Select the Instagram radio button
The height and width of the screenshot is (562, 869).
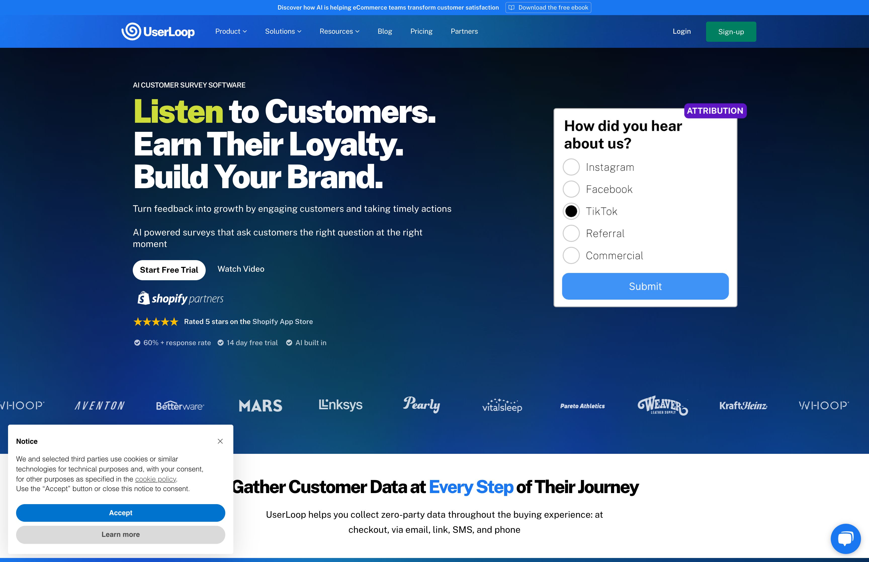(x=571, y=167)
